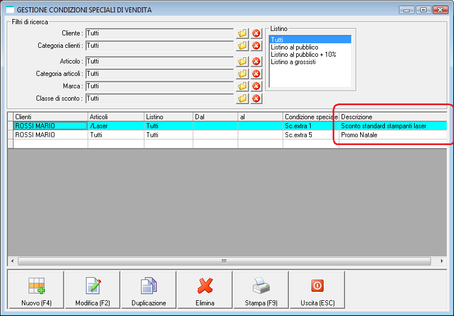
Task: Browse for a Marca via folder icon
Action: [x=242, y=87]
